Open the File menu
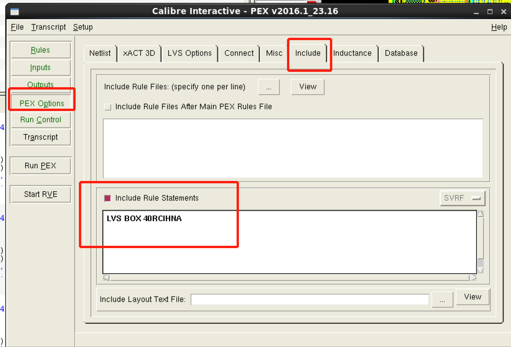The image size is (511, 347). point(17,27)
